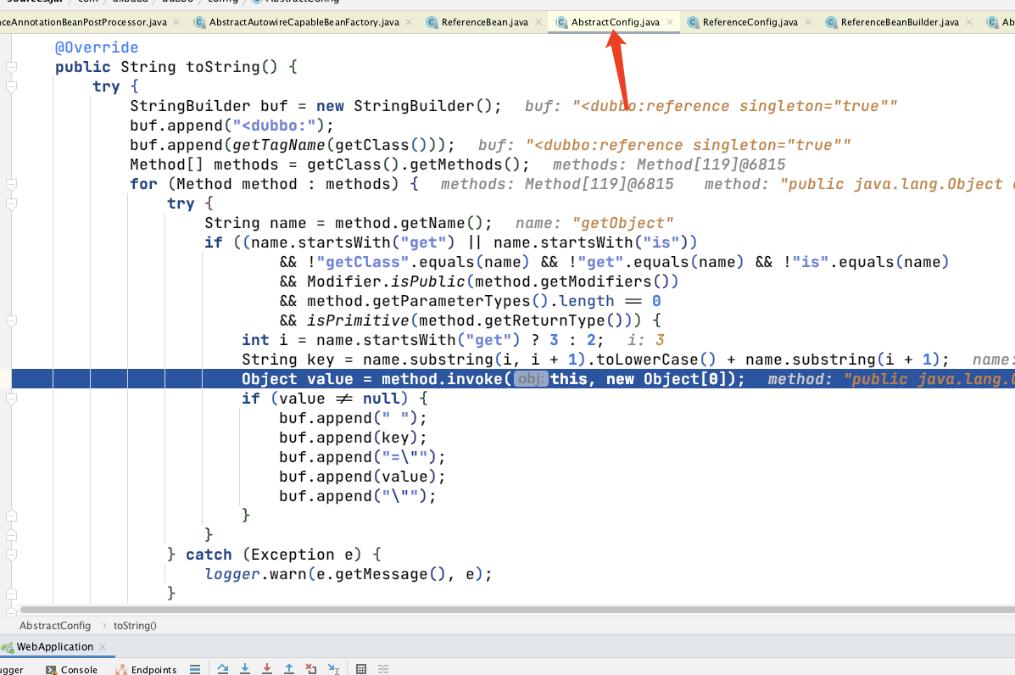This screenshot has width=1015, height=675.
Task: Close the ReferenceBean.java tab
Action: (x=538, y=22)
